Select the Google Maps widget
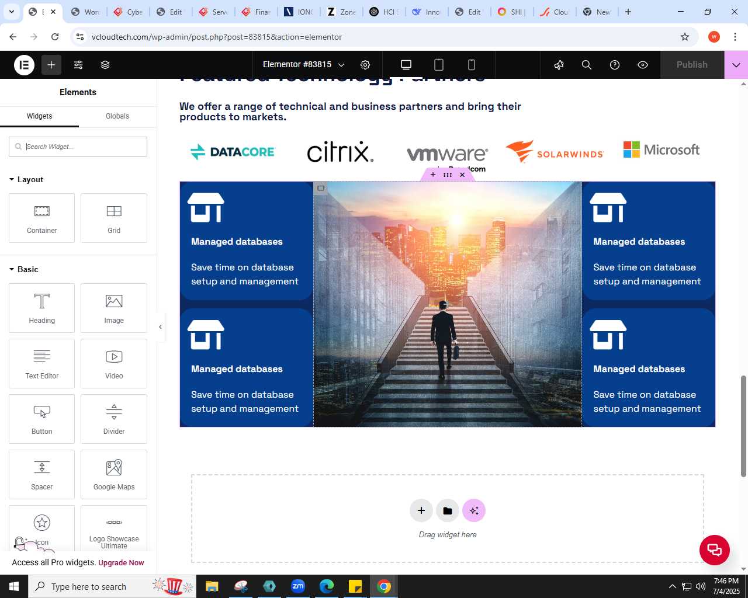The height and width of the screenshot is (598, 748). pyautogui.click(x=114, y=474)
